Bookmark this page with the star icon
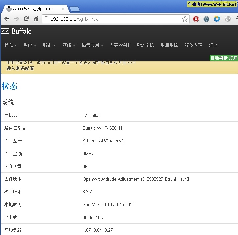Viewport: 238px width, 235px height. 185,19
